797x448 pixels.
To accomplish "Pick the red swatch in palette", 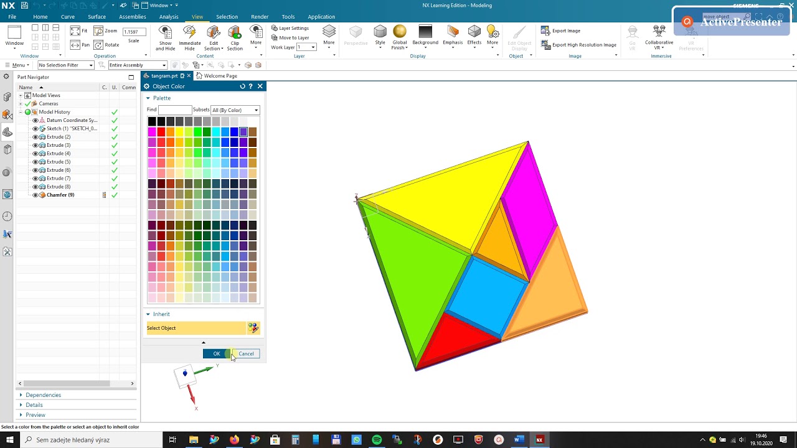I will tap(161, 132).
